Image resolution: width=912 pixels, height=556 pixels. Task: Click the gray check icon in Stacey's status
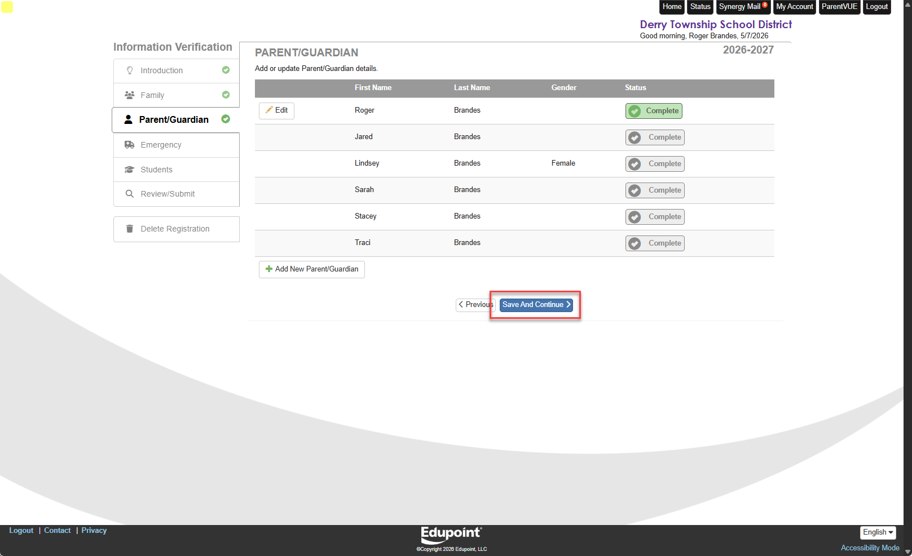tap(635, 217)
